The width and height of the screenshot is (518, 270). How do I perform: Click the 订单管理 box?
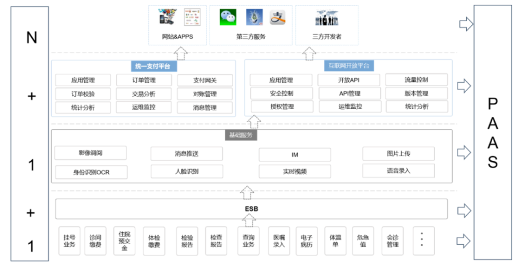[x=144, y=80]
